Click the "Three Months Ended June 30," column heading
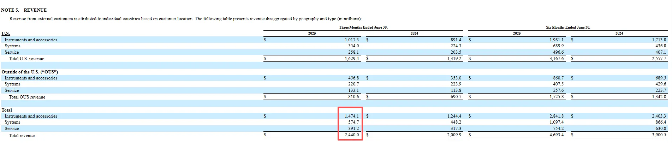The height and width of the screenshot is (143, 672). pyautogui.click(x=363, y=27)
